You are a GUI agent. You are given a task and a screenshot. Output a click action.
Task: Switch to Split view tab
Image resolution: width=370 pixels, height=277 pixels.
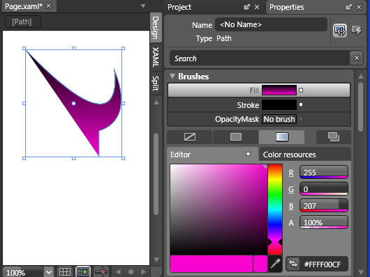coord(156,83)
